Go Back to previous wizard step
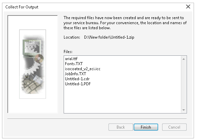Viewport: 197px width, 139px height. click(121, 127)
